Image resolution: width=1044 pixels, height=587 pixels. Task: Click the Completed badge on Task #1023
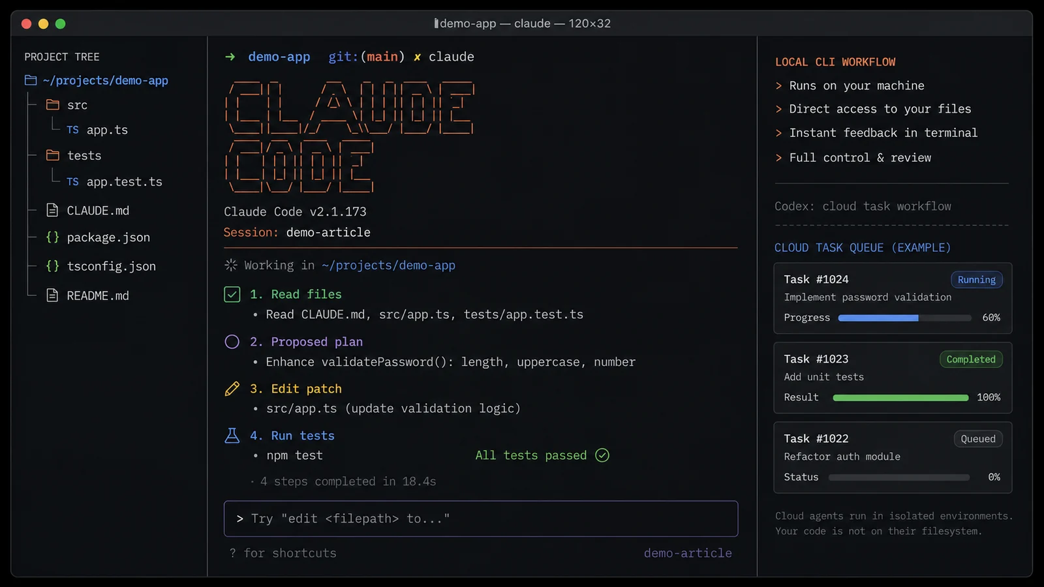(x=971, y=359)
